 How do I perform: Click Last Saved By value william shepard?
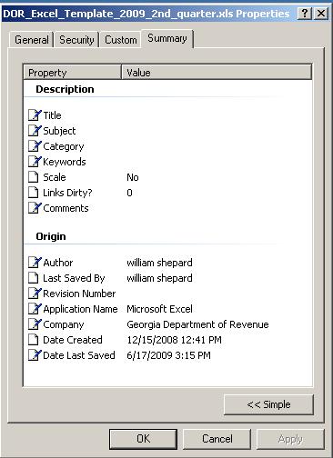click(159, 278)
